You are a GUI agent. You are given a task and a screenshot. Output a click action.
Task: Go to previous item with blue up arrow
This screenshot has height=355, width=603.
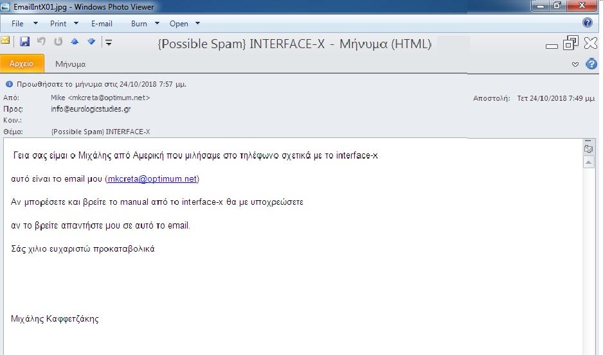75,42
